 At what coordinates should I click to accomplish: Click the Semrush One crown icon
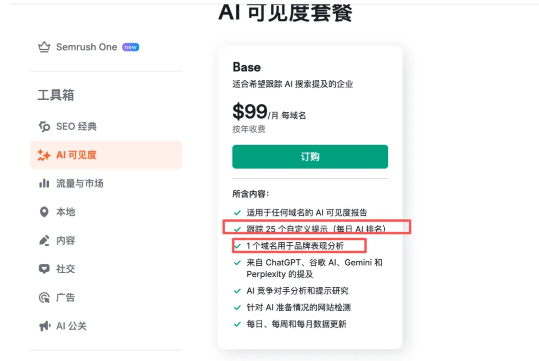44,47
